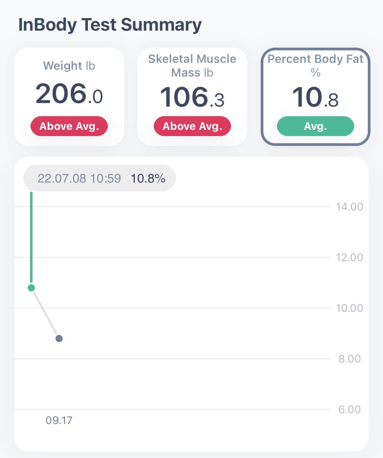383x458 pixels.
Task: Collapse the InBody Test Summary section
Action: (110, 24)
